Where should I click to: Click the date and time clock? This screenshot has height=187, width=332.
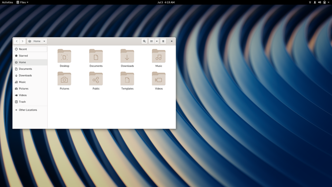(166, 2)
